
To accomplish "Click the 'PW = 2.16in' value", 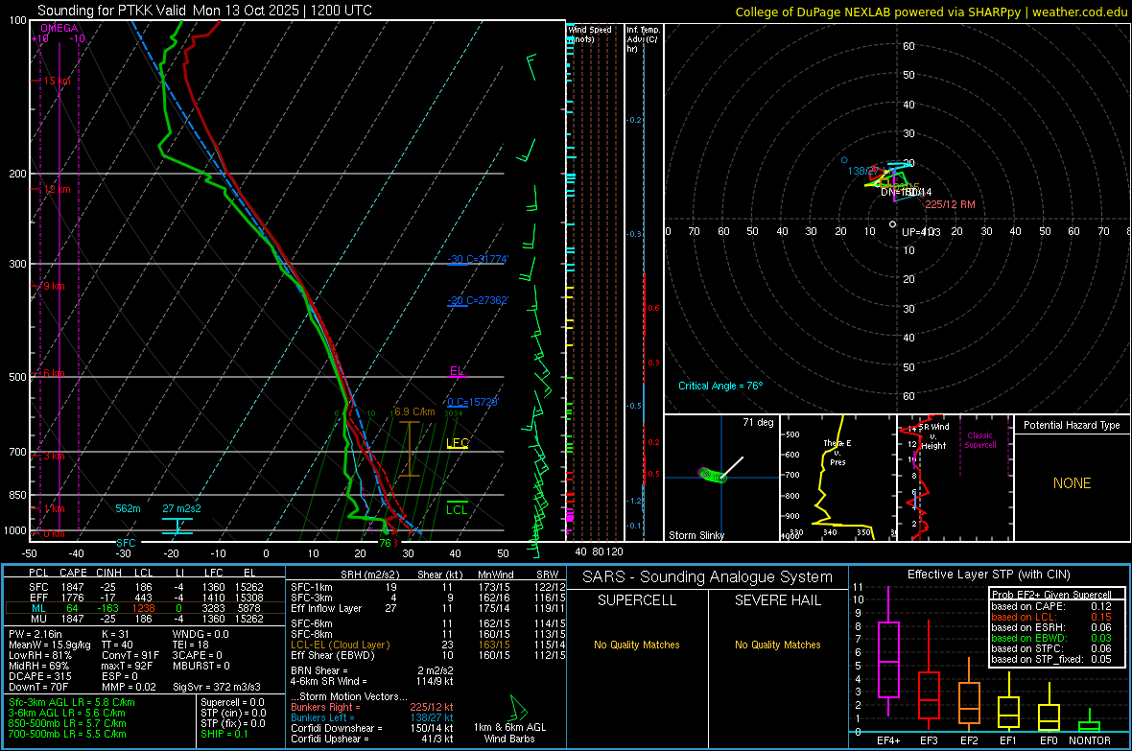I will pos(35,634).
